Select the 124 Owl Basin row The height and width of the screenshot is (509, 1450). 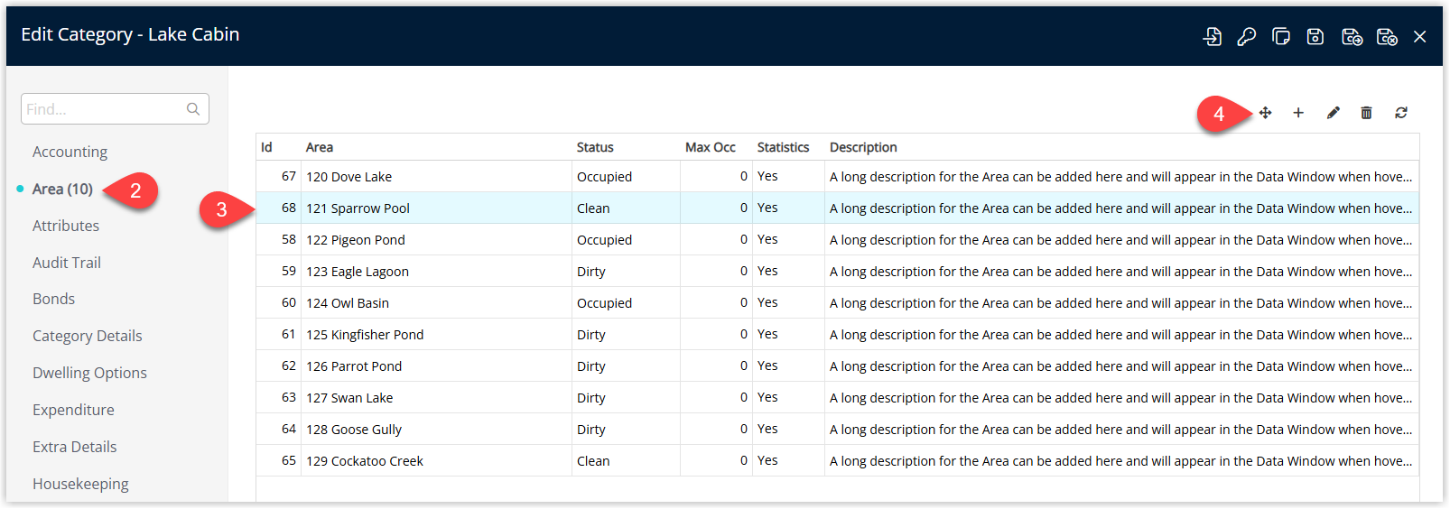(838, 302)
